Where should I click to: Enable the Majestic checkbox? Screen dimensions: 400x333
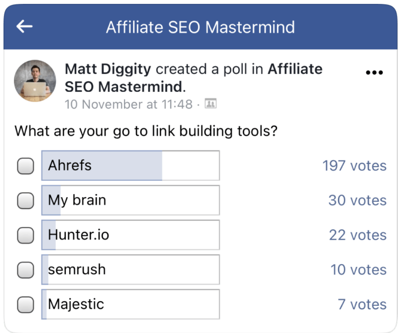(x=26, y=305)
